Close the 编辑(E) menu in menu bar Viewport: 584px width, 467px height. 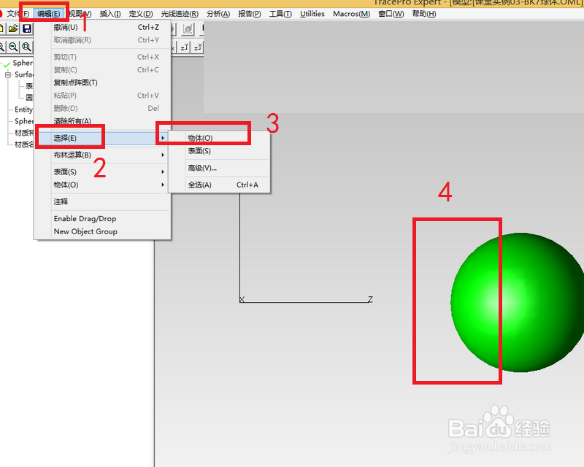(49, 14)
